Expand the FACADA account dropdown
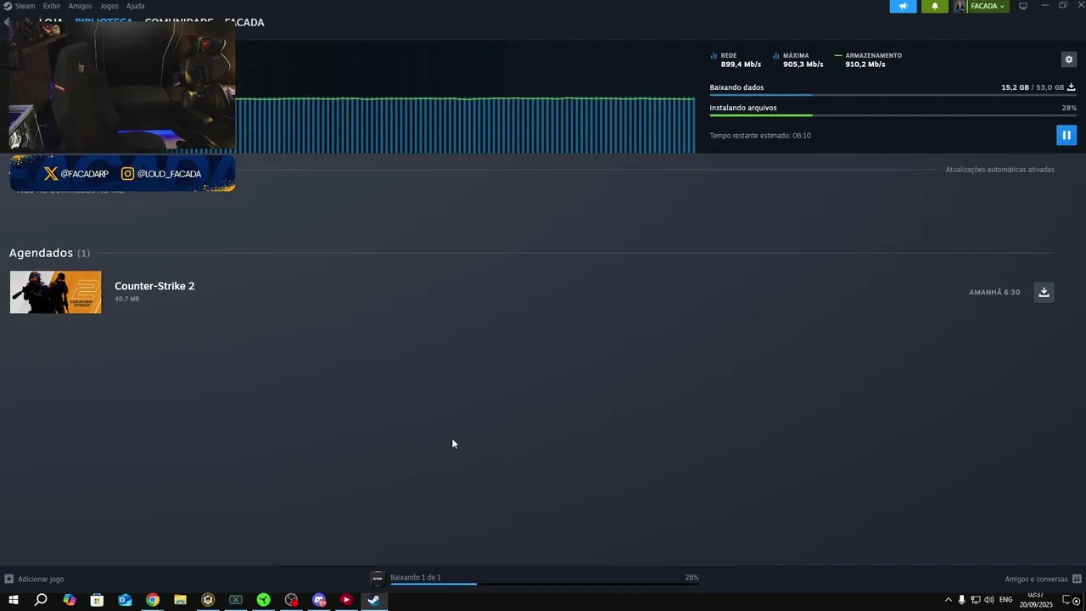The height and width of the screenshot is (611, 1086). click(988, 6)
